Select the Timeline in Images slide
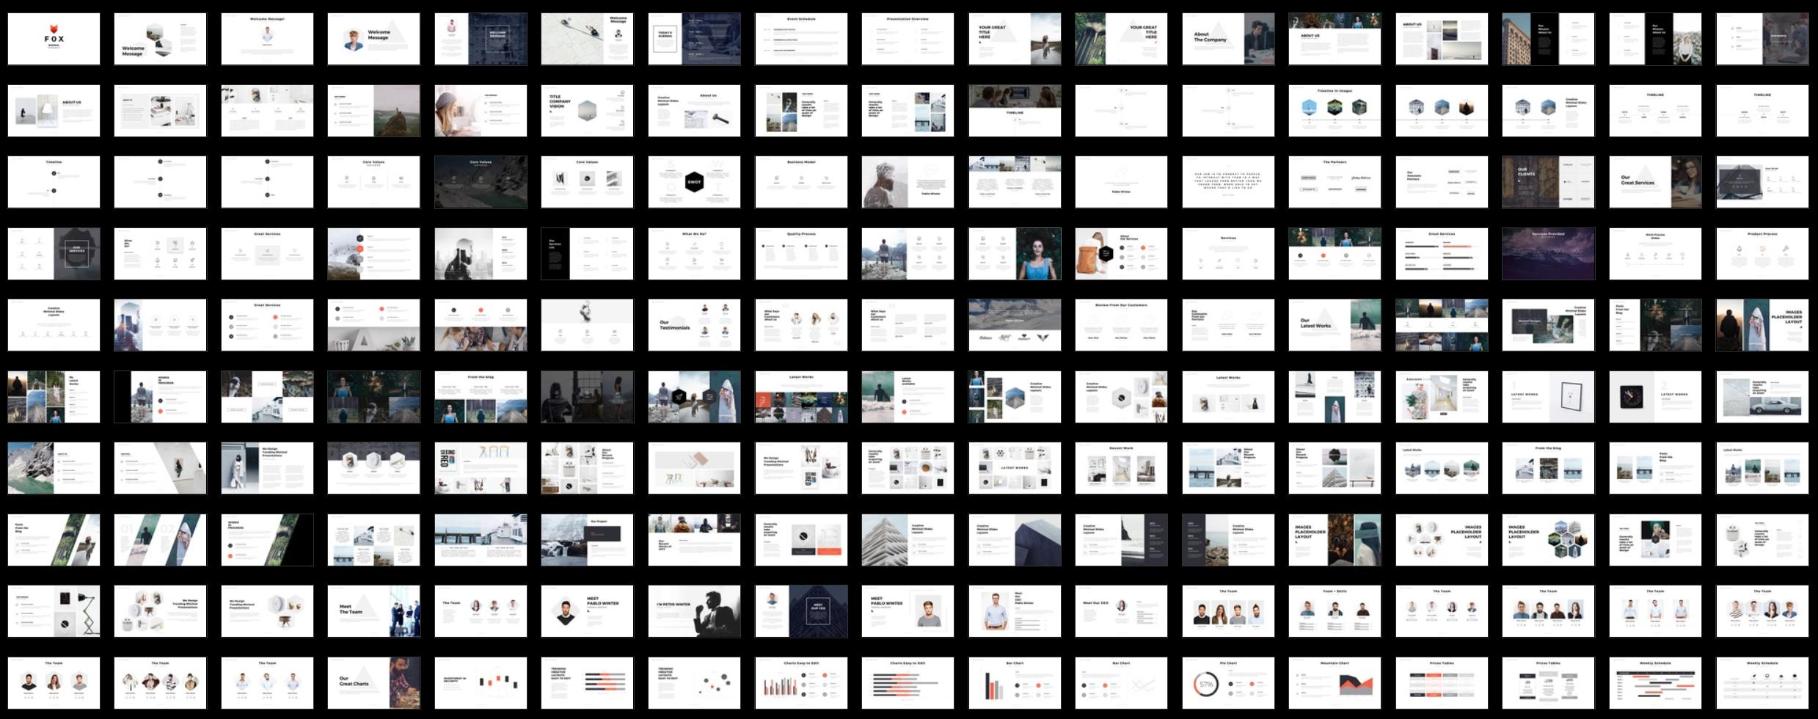1818x719 pixels. (1335, 111)
